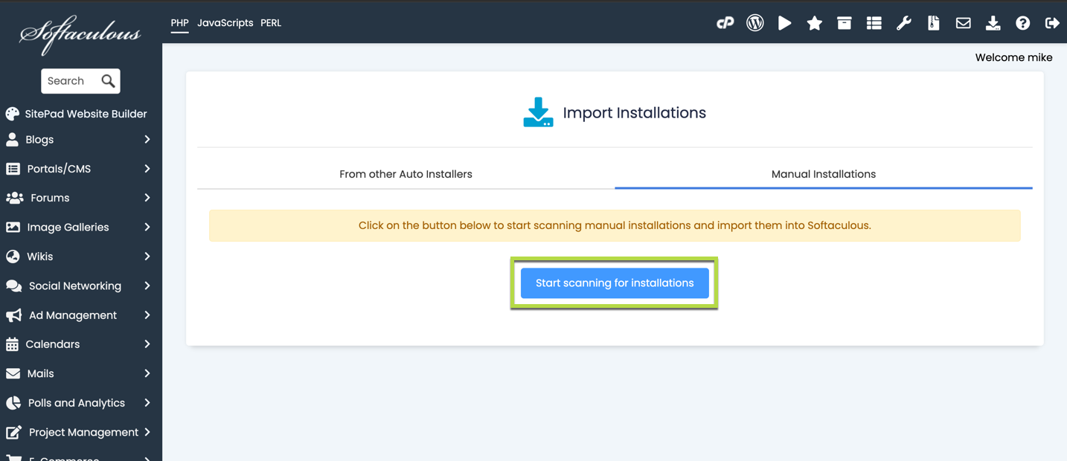Image resolution: width=1067 pixels, height=461 pixels.
Task: Show all installations list icon
Action: [874, 23]
